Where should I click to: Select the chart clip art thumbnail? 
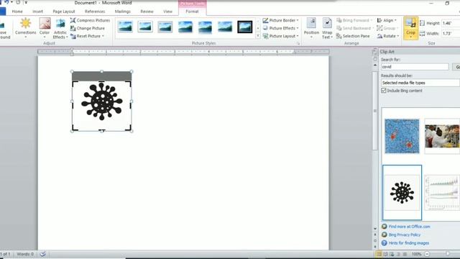tap(442, 193)
